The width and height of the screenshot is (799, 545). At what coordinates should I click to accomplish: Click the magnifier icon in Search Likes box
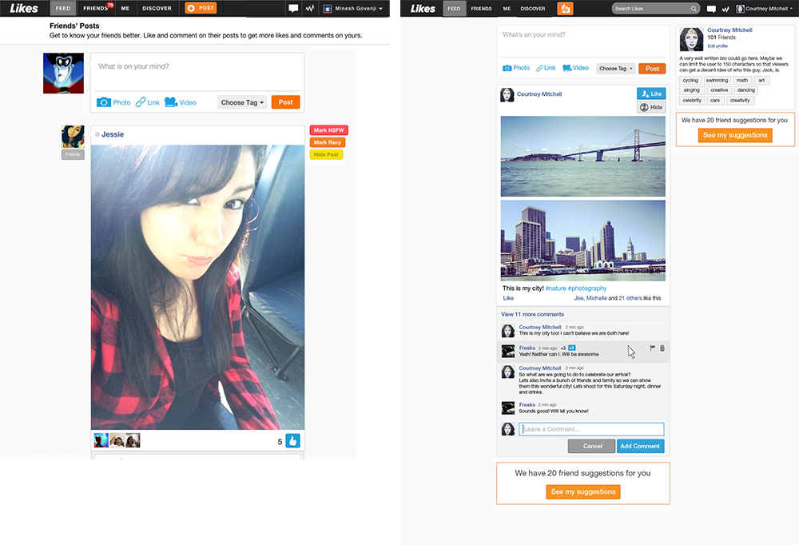(693, 9)
